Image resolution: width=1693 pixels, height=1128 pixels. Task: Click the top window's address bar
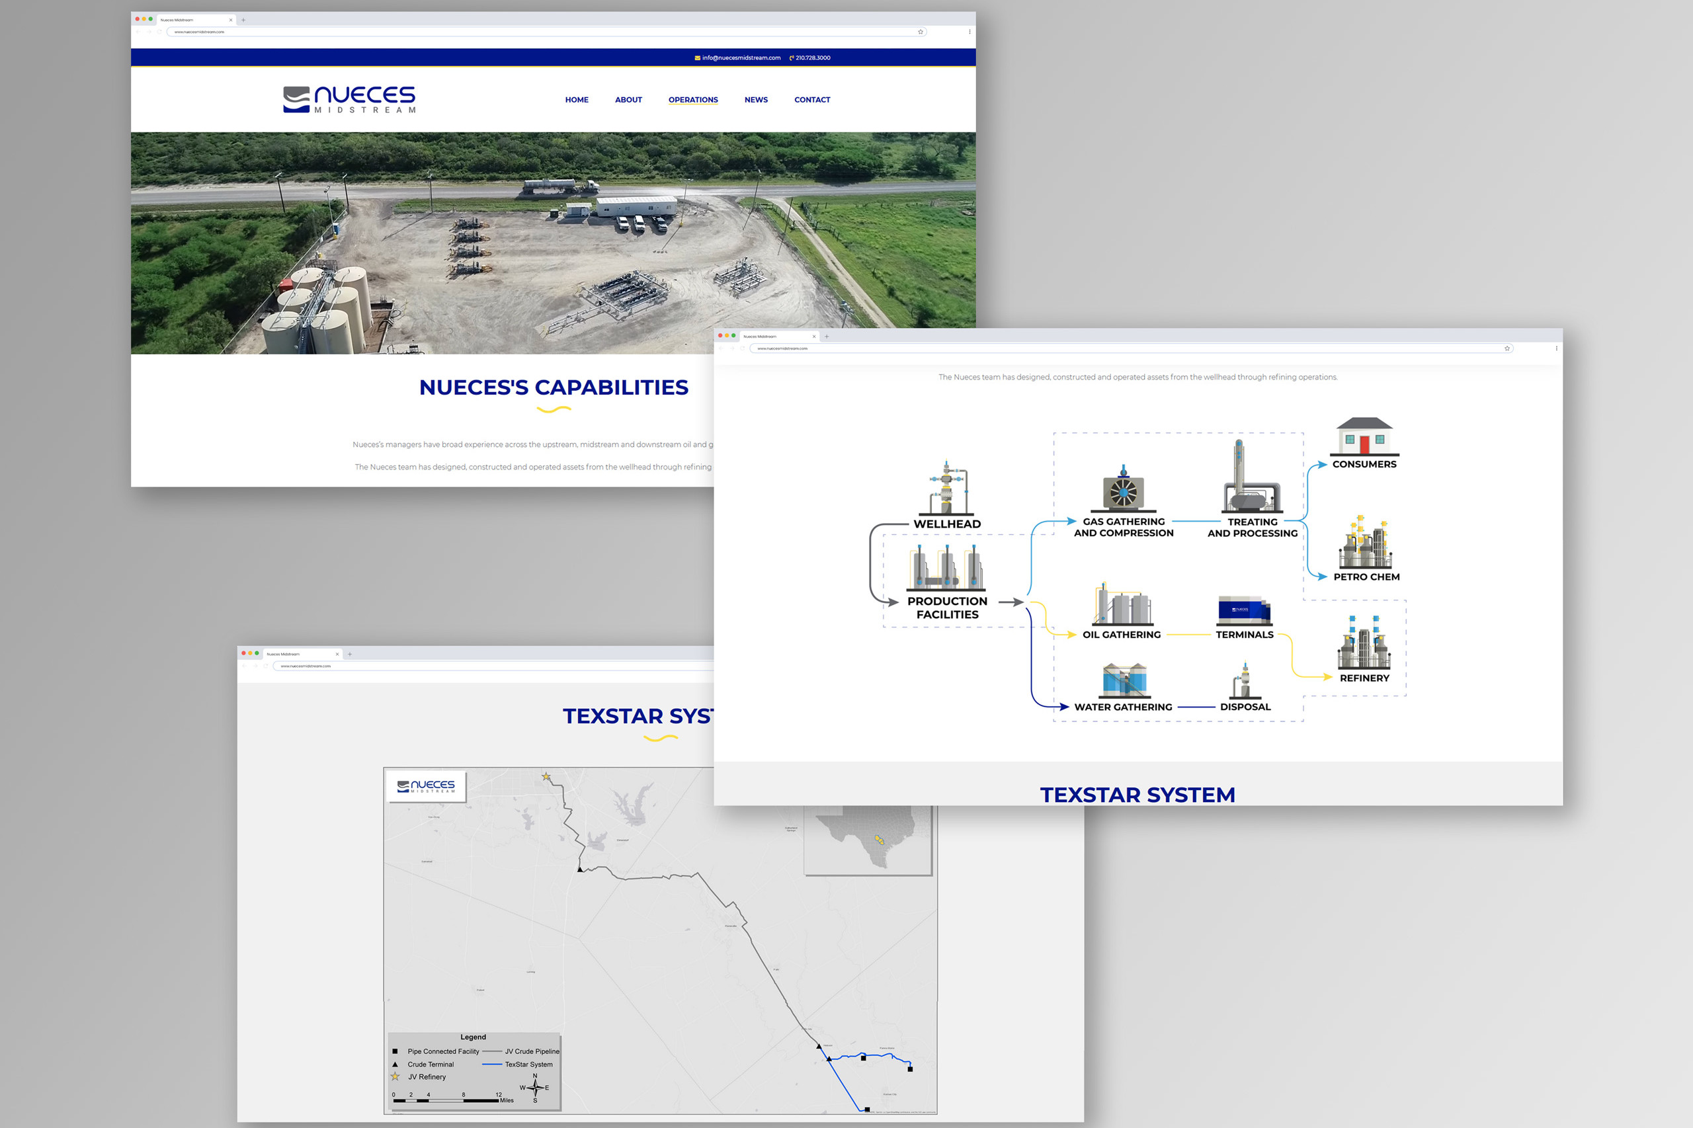[x=546, y=32]
